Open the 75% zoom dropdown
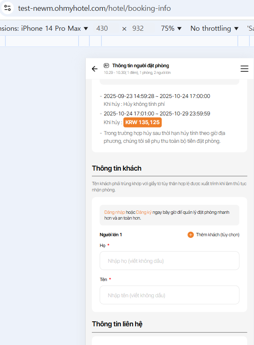This screenshot has height=345, width=254. 171,28
